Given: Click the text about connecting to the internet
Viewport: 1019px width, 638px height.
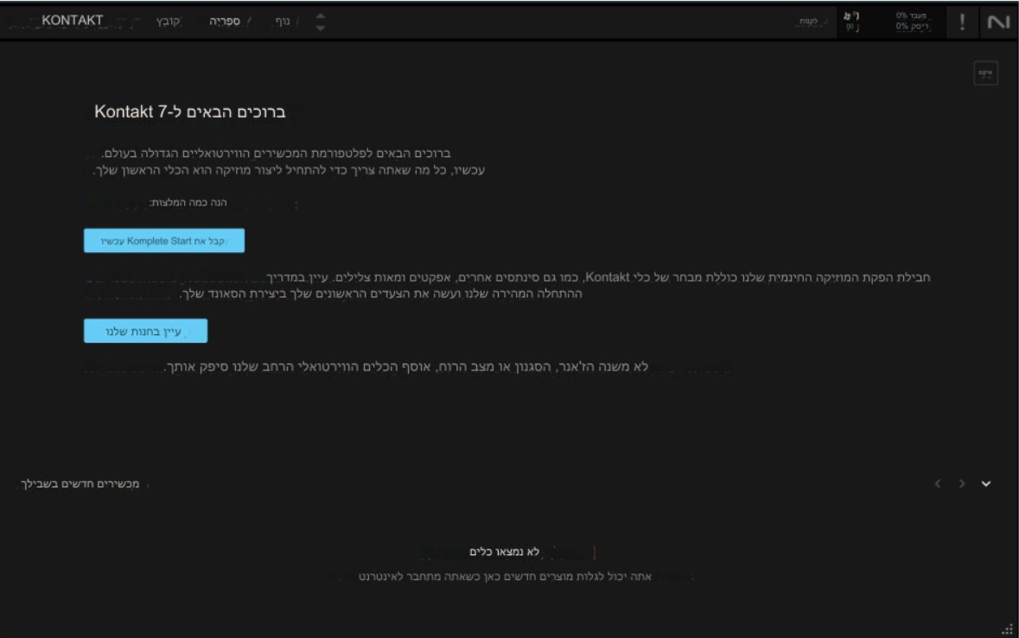Looking at the screenshot, I should click(x=505, y=577).
